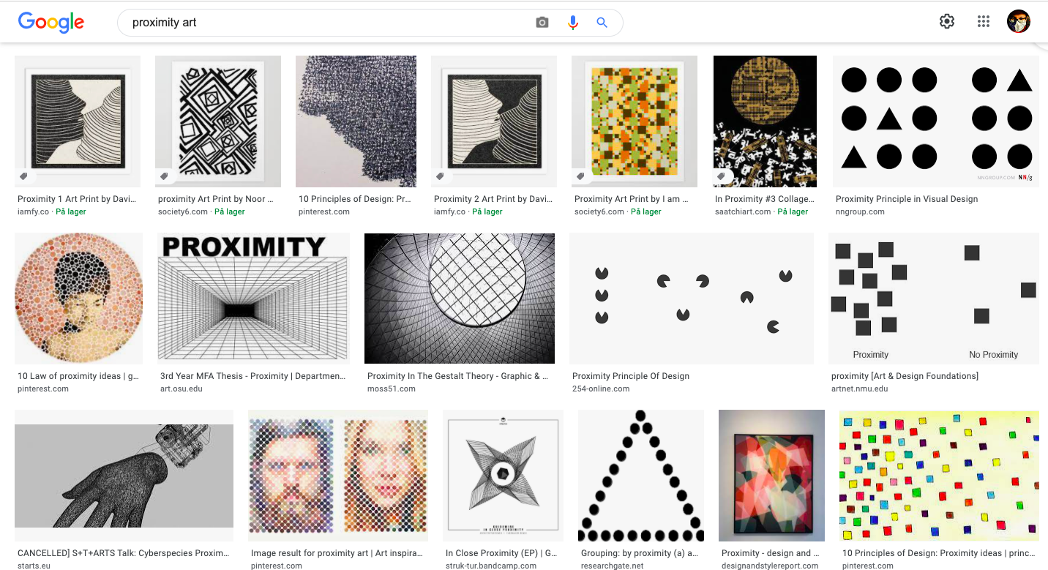Click the Google logo
Image resolution: width=1048 pixels, height=570 pixels.
pyautogui.click(x=51, y=23)
